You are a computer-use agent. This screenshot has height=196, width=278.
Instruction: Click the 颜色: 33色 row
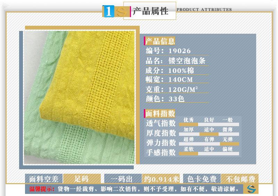[x=165, y=99]
